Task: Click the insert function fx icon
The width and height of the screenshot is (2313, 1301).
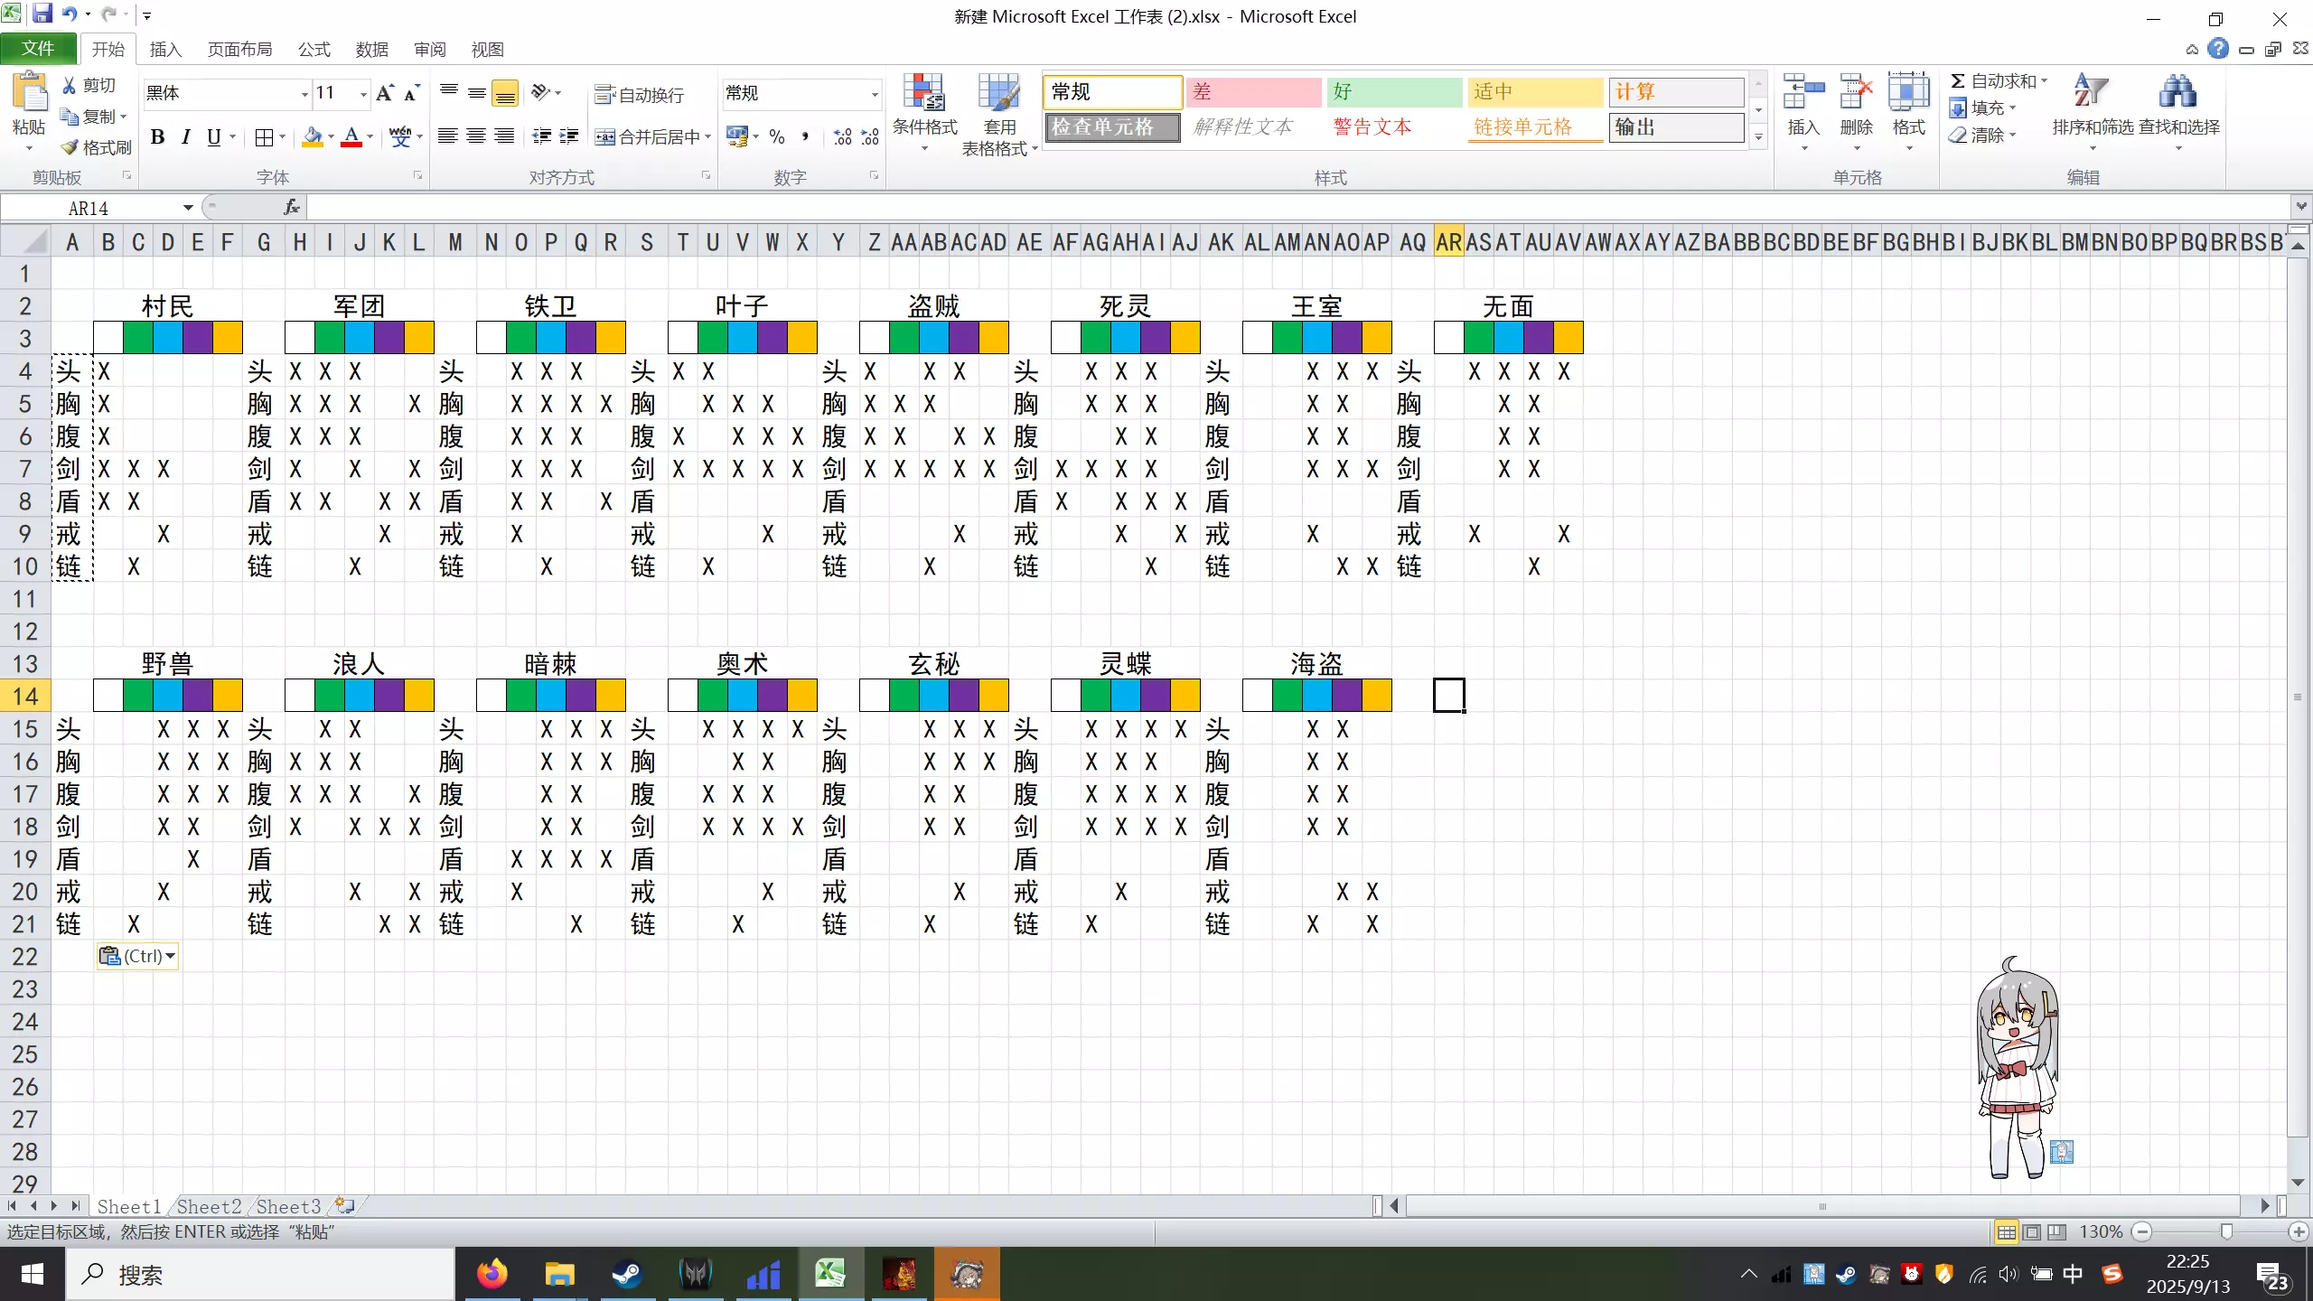Action: [x=291, y=208]
